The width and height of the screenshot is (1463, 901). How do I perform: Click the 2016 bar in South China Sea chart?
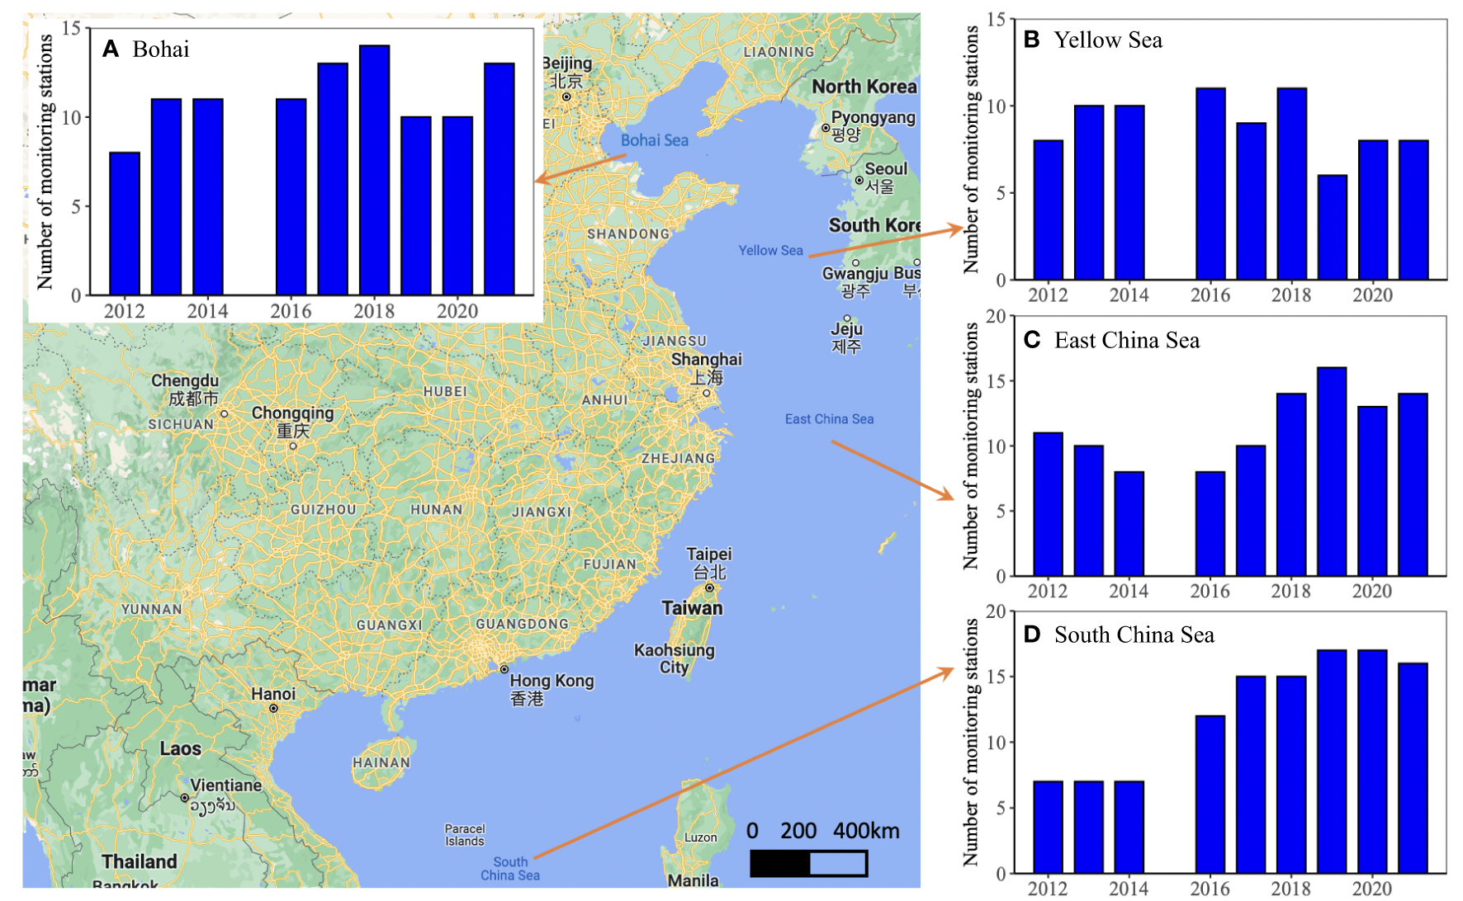pyautogui.click(x=1210, y=794)
